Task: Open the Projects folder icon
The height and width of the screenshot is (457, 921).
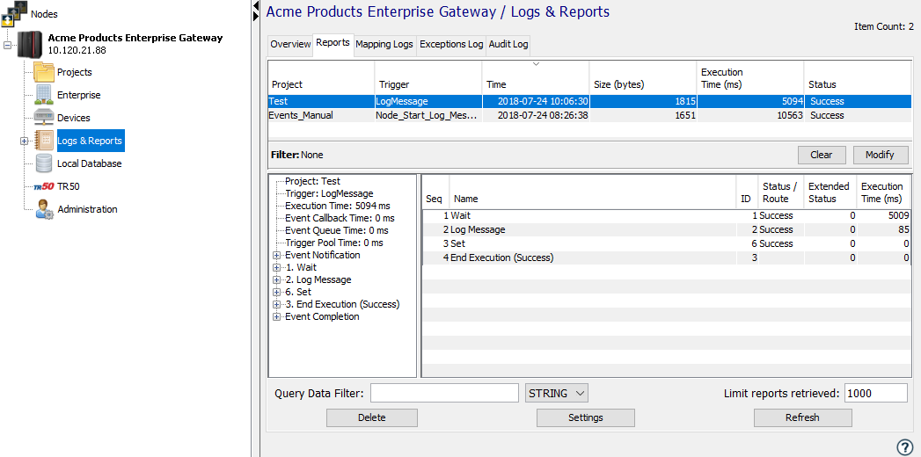Action: tap(43, 72)
